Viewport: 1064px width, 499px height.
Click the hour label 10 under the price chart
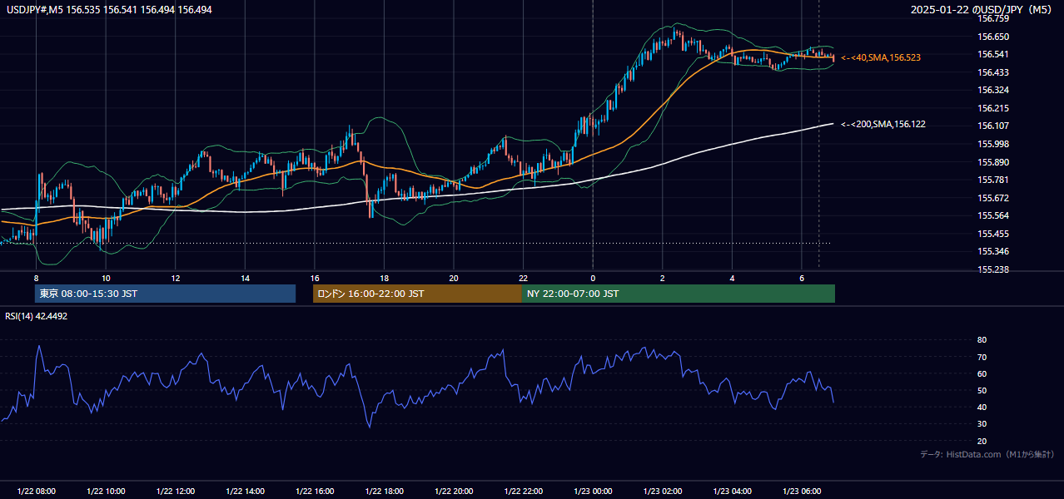106,278
